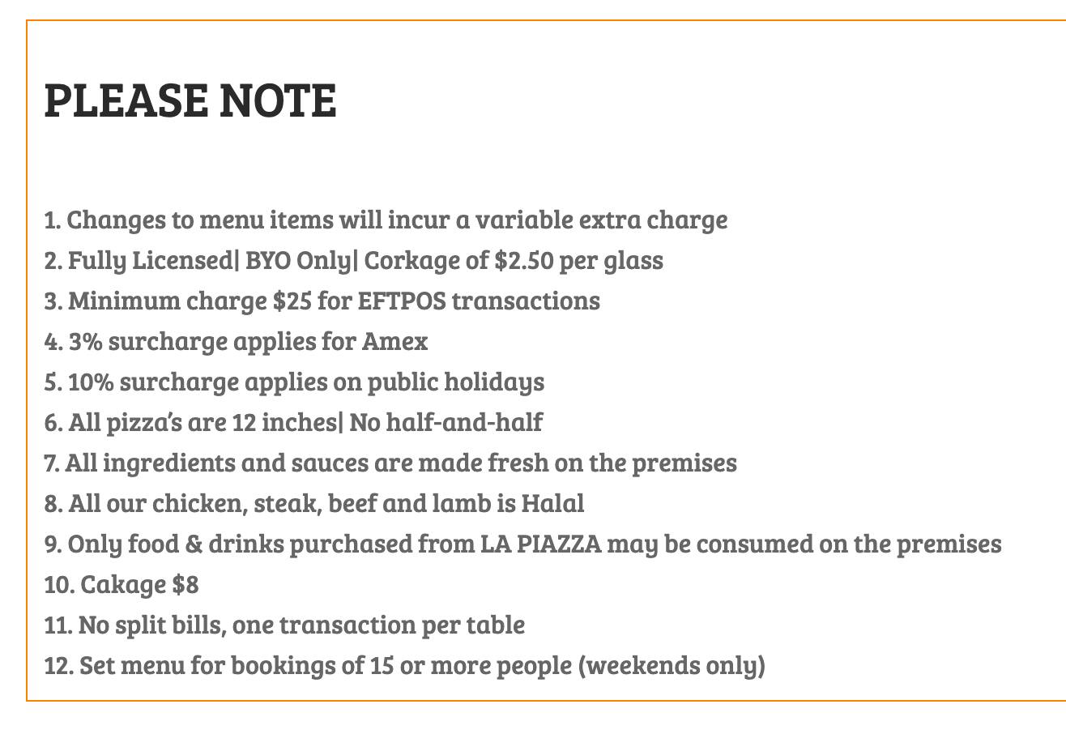Viewport: 1066px width, 747px height.
Task: Click the note about menu item changes
Action: (386, 220)
